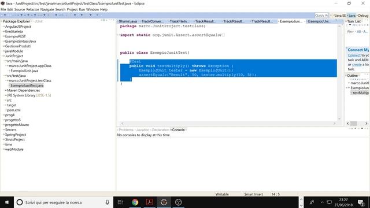Click the Connect link in Task List
Viewport: 370px width, 208px height.
click(x=354, y=55)
